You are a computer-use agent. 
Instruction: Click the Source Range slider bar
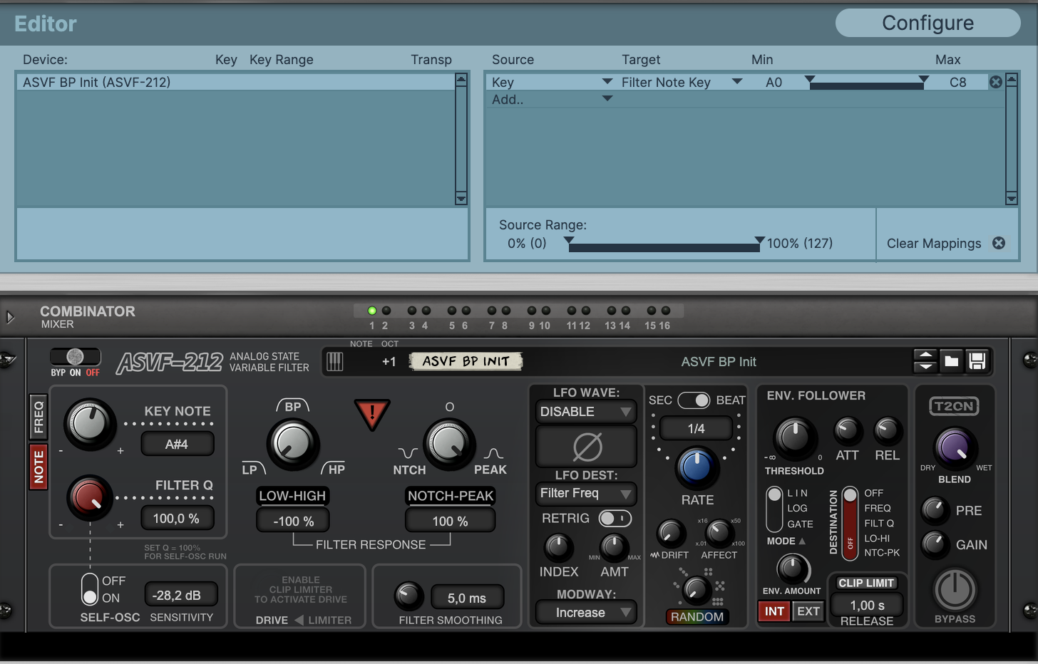click(664, 247)
